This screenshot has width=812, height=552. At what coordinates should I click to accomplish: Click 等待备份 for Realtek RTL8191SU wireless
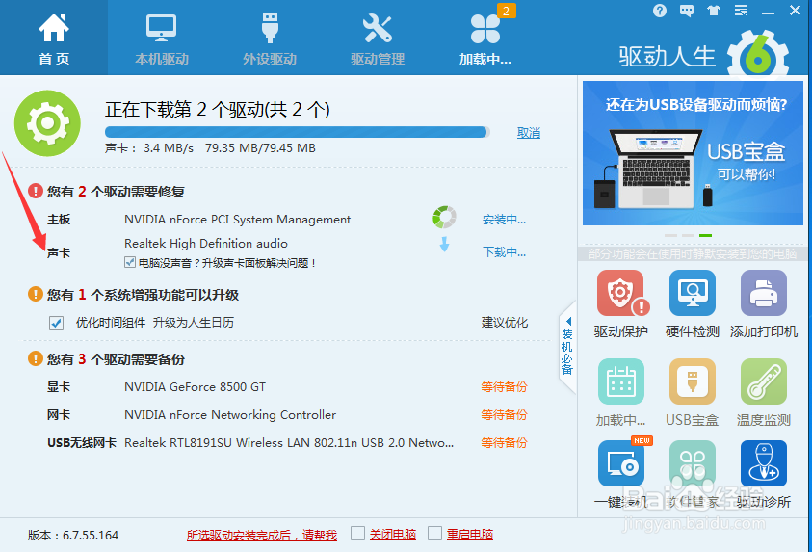coord(504,443)
